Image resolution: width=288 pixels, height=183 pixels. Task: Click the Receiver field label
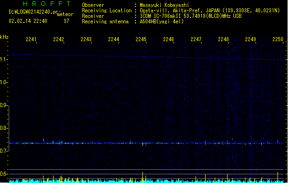(93, 16)
